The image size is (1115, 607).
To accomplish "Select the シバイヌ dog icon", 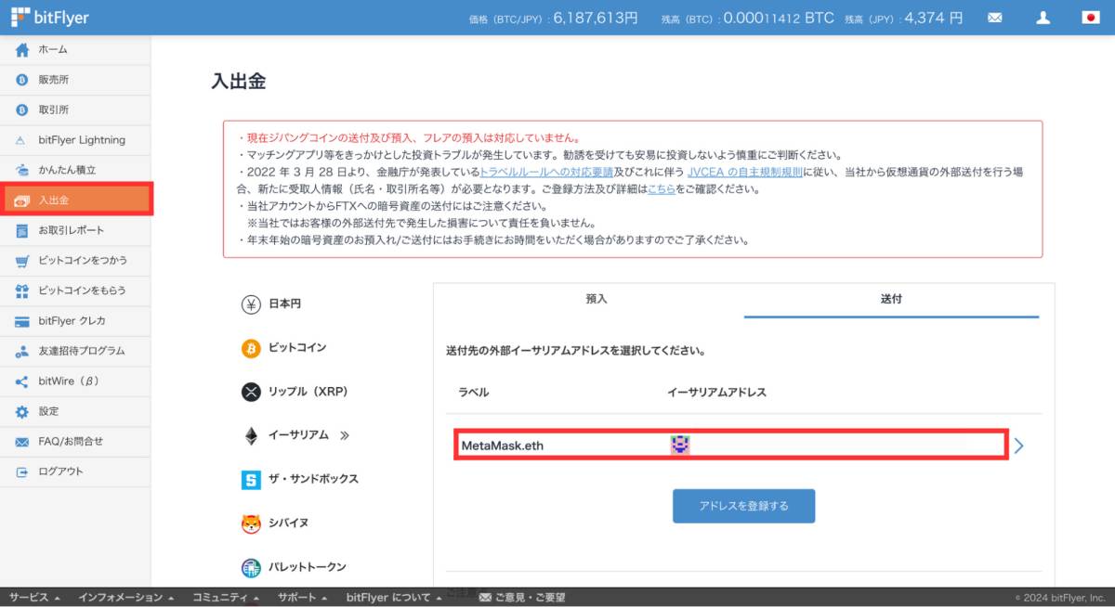I will pyautogui.click(x=251, y=523).
